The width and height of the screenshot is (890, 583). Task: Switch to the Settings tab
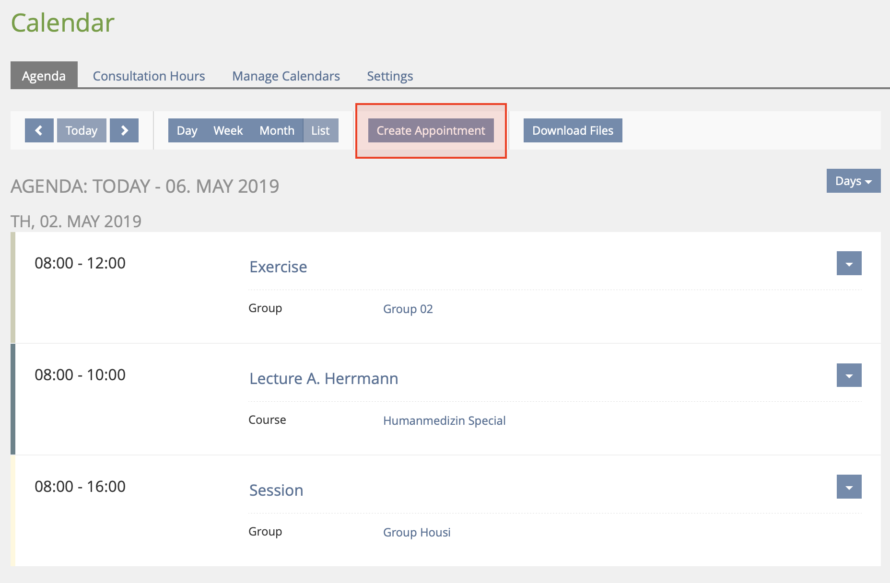click(390, 76)
